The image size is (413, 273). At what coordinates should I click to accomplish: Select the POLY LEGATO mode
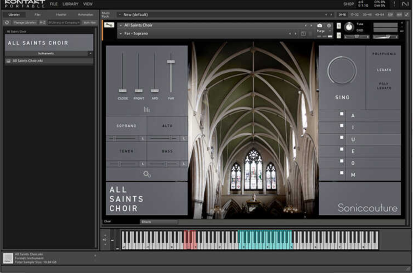(x=384, y=86)
